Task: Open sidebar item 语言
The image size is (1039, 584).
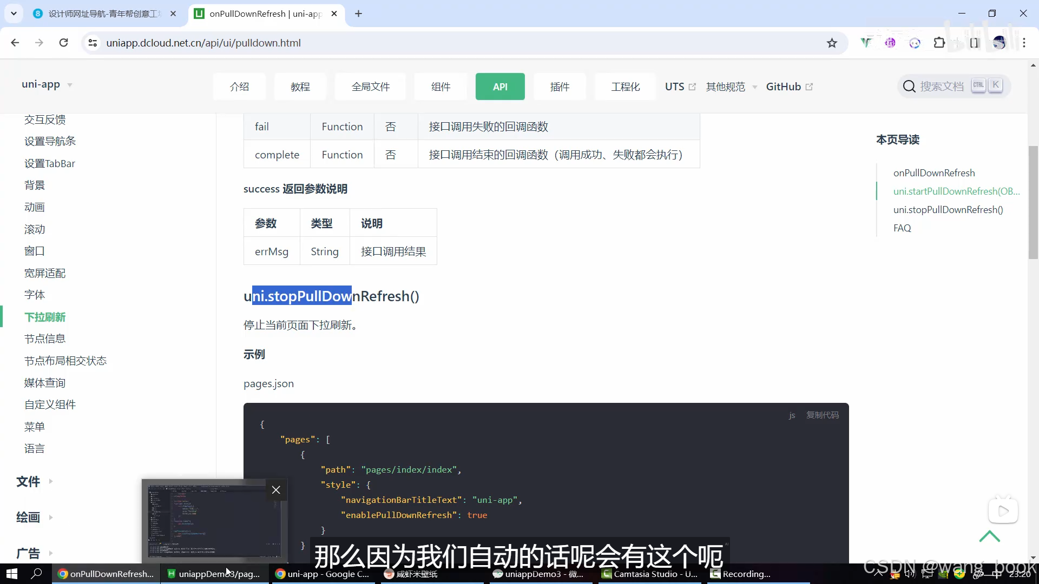Action: tap(34, 448)
